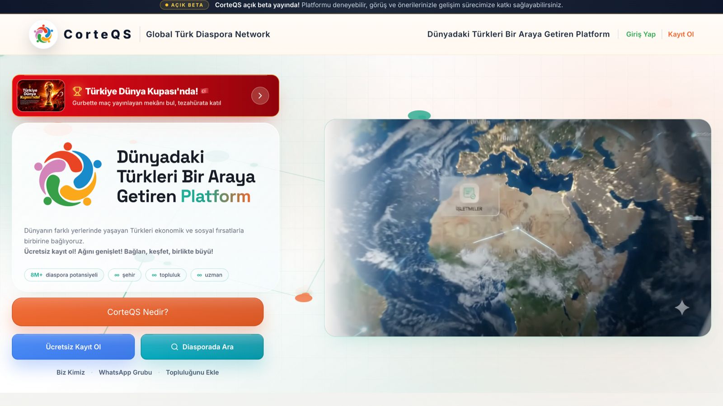This screenshot has height=406, width=723.
Task: Open the WhatsApp Grubu link
Action: click(x=125, y=373)
